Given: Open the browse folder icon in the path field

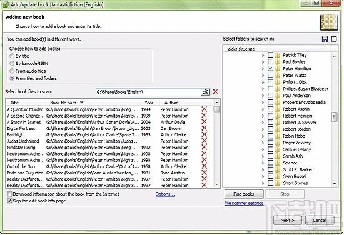Looking at the screenshot, I should [x=205, y=92].
